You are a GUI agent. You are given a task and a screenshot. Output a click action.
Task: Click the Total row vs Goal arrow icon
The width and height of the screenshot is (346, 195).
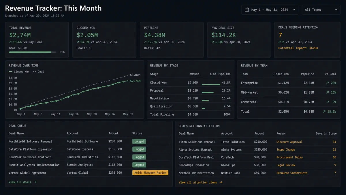click(324, 112)
